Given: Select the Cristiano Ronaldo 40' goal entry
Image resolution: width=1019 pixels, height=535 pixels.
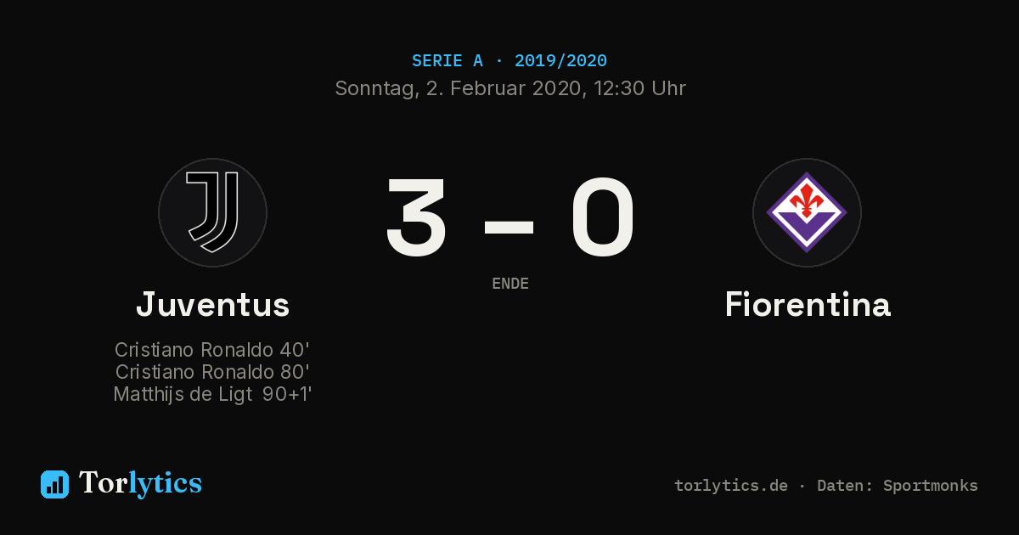Looking at the screenshot, I should coord(212,350).
